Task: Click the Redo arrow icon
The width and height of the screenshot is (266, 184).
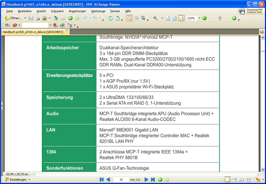Action: [x=95, y=18]
